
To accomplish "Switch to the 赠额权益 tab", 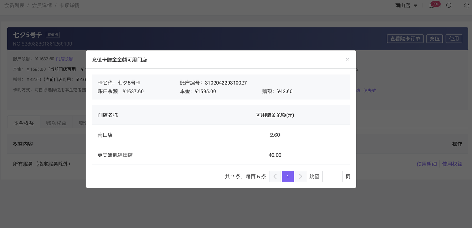I will tap(56, 123).
